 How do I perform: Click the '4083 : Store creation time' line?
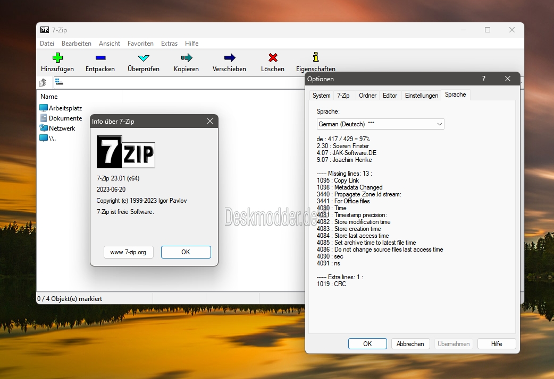(x=349, y=229)
